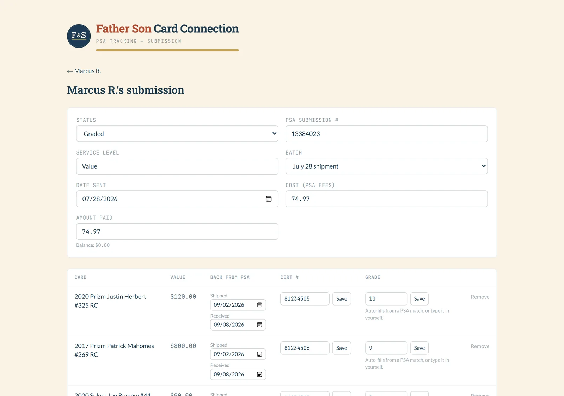The width and height of the screenshot is (564, 396).
Task: Open calendar picker in Date Sent field
Action: (269, 199)
